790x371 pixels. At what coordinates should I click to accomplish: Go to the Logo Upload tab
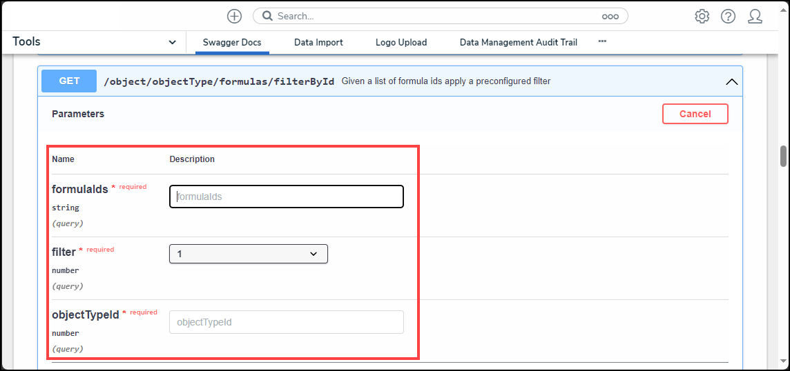point(401,42)
